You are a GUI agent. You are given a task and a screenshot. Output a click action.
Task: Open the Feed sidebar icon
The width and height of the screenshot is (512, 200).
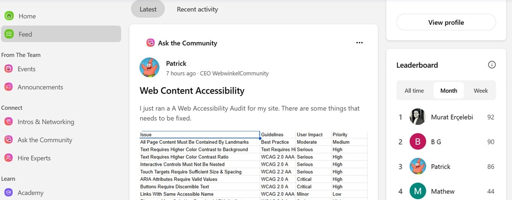[9, 34]
